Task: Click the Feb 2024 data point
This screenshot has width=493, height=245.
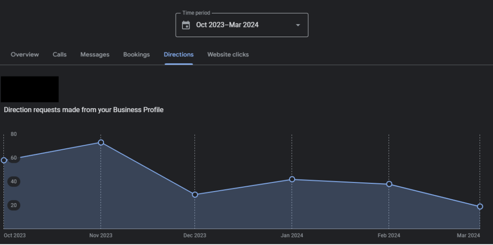Action: [x=389, y=184]
